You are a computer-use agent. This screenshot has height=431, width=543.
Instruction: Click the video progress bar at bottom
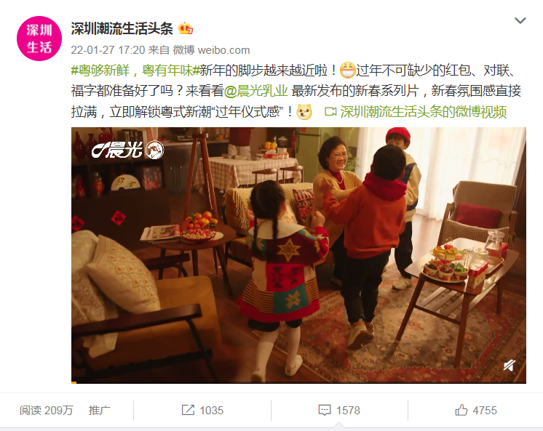[298, 382]
